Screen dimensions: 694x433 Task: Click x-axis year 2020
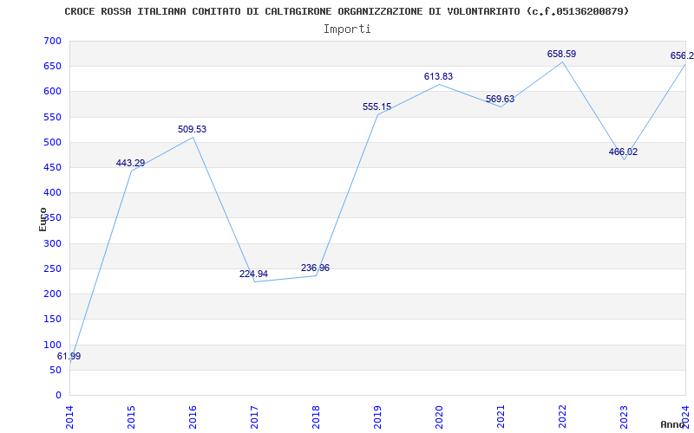439,417
